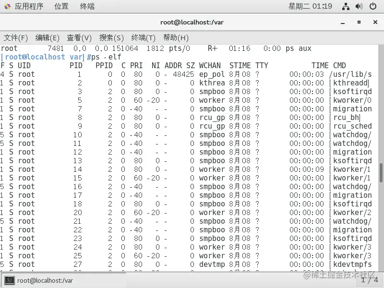Click the ep_pol WCHAN entry
This screenshot has width=384, height=288.
point(212,74)
